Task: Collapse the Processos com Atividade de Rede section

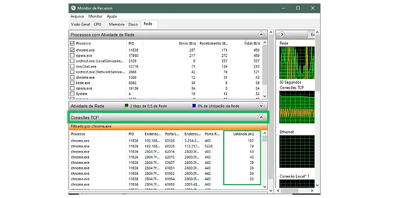Action: click(x=261, y=35)
